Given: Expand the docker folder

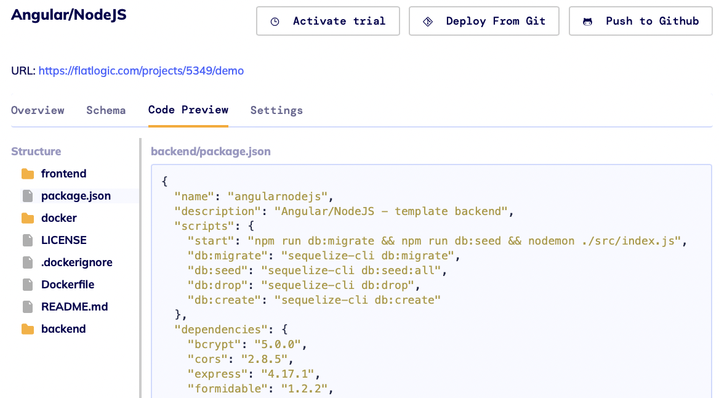Looking at the screenshot, I should point(59,218).
